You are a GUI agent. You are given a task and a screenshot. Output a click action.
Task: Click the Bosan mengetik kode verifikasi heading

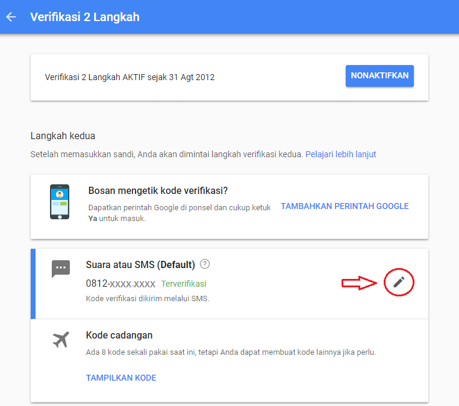click(x=158, y=190)
